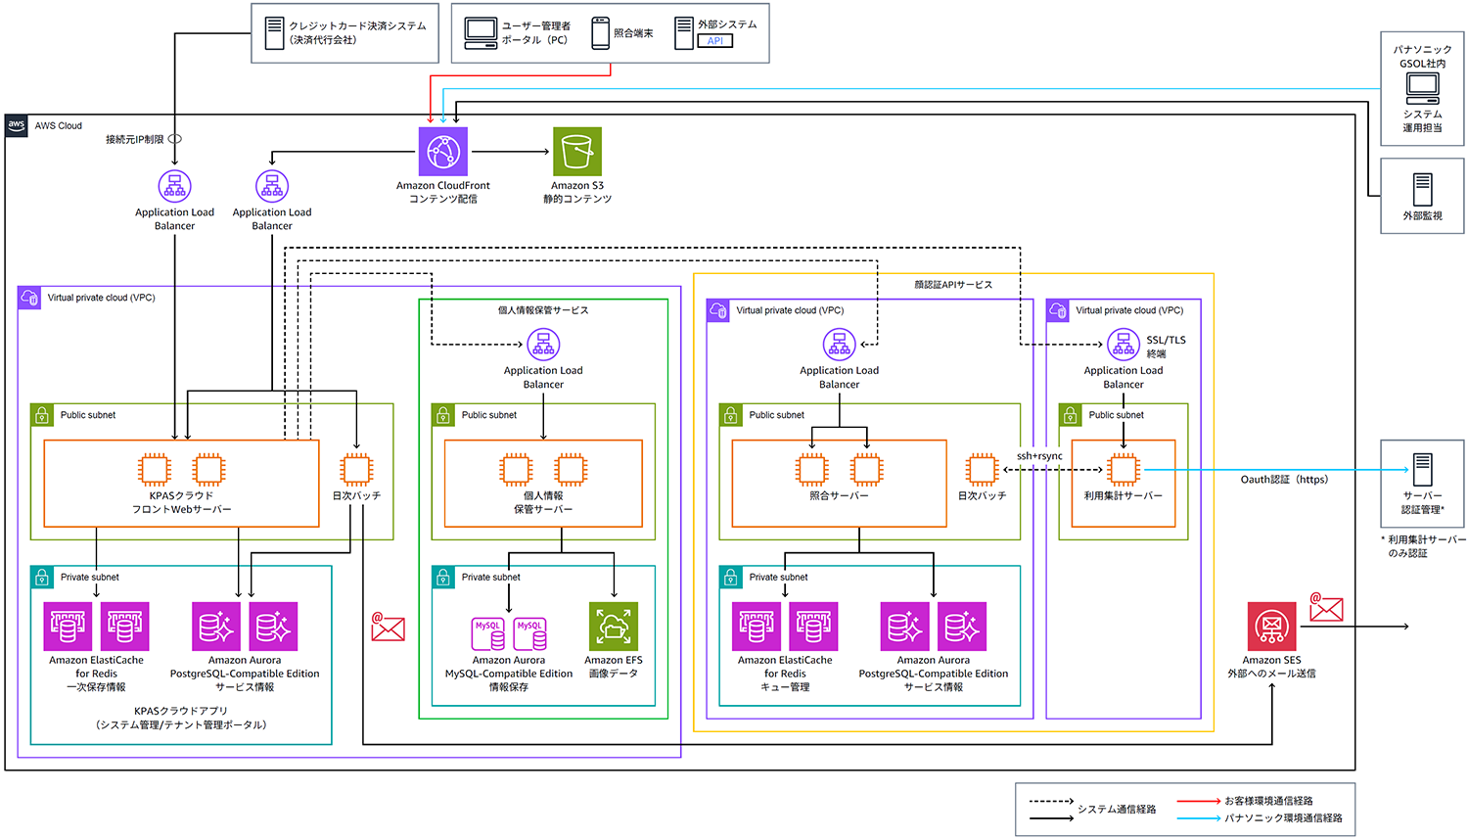The height and width of the screenshot is (838, 1468).
Task: Click the API label box under 外部システム
Action: pyautogui.click(x=714, y=41)
